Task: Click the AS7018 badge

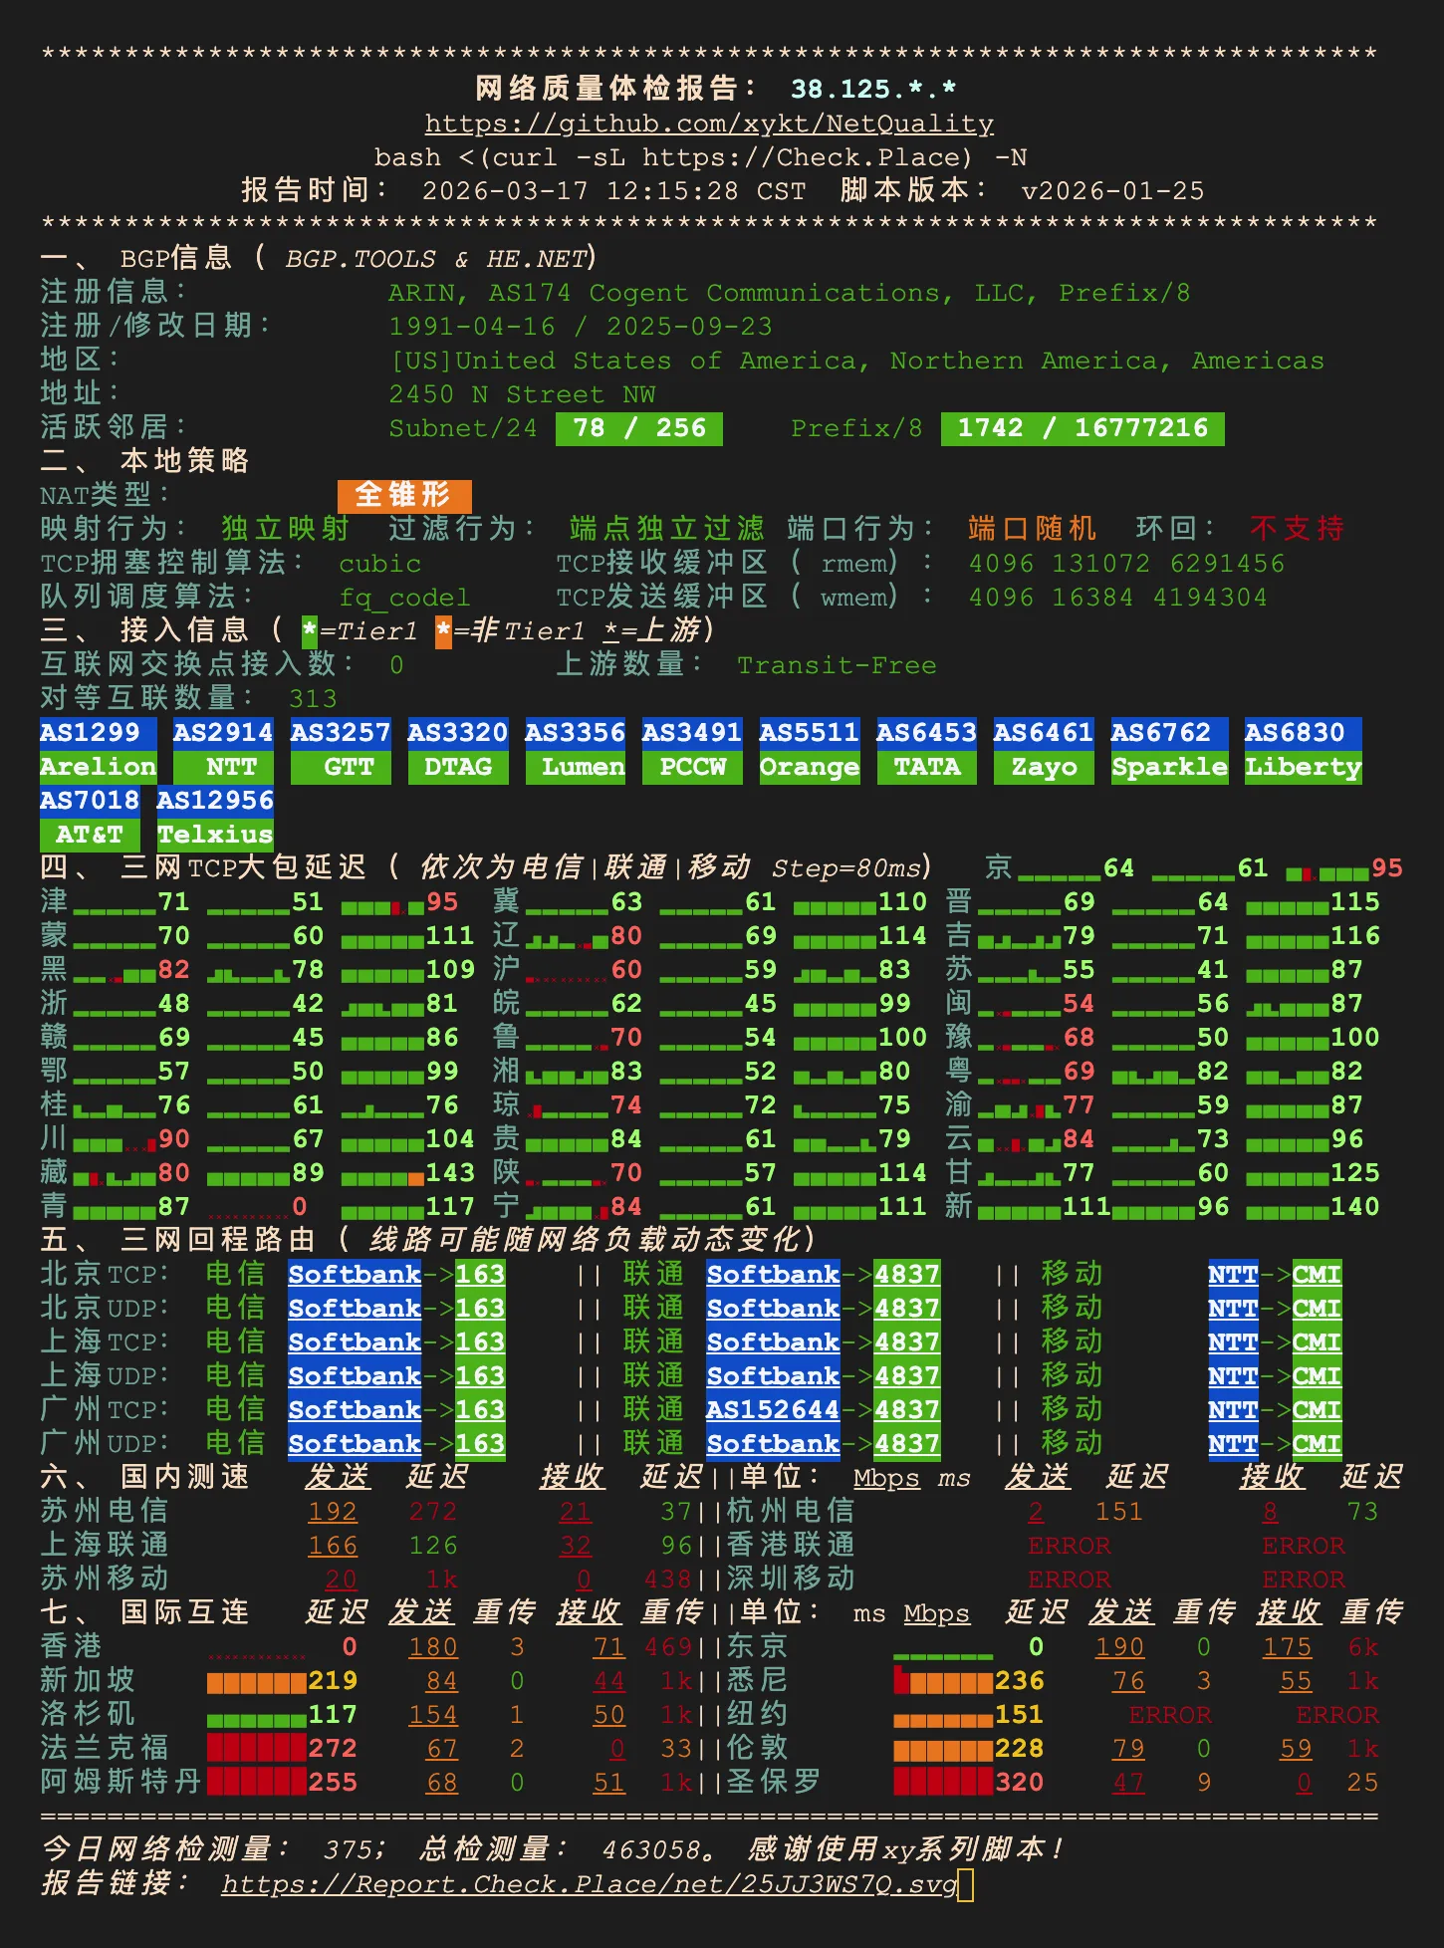Action: 90,801
